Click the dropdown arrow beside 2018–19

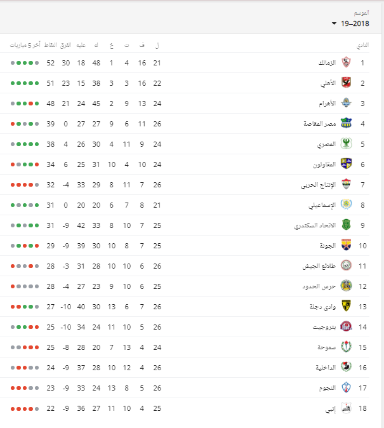[334, 23]
